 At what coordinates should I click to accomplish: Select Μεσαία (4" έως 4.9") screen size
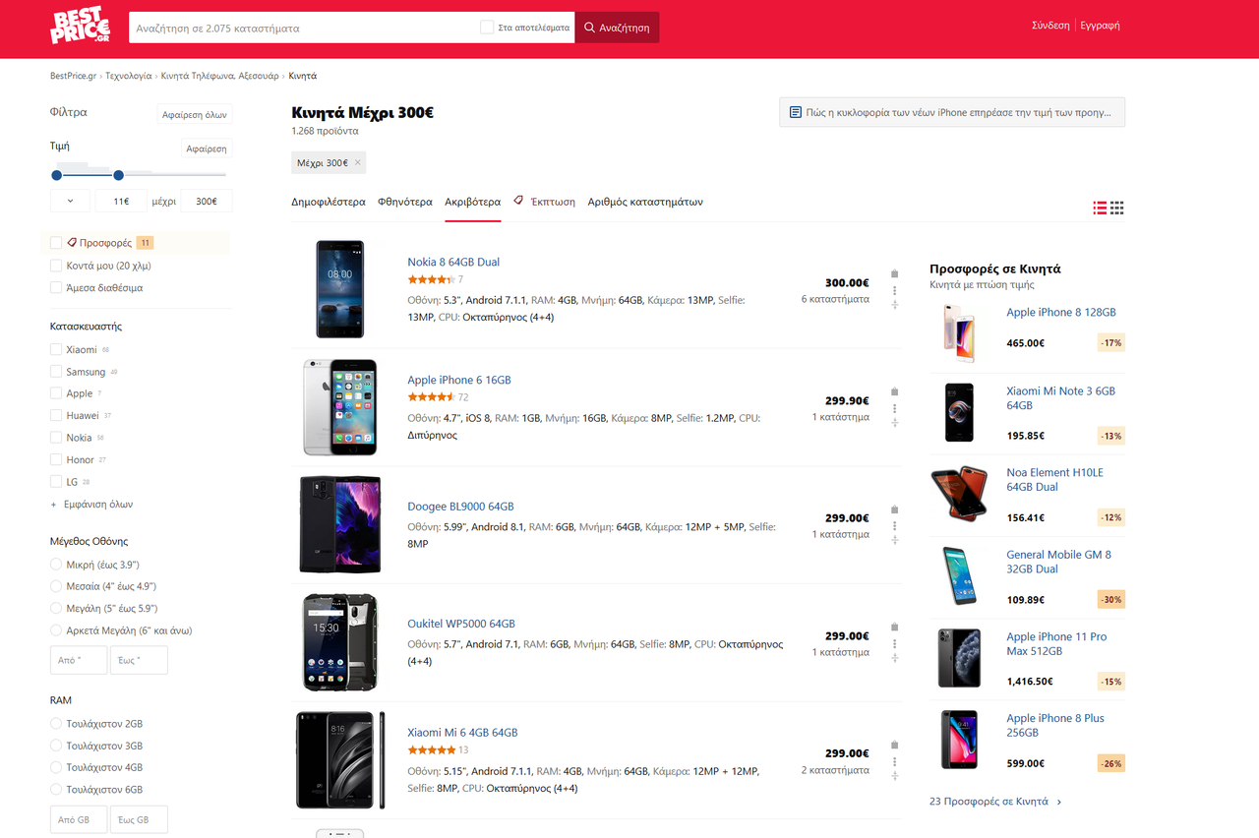[56, 586]
